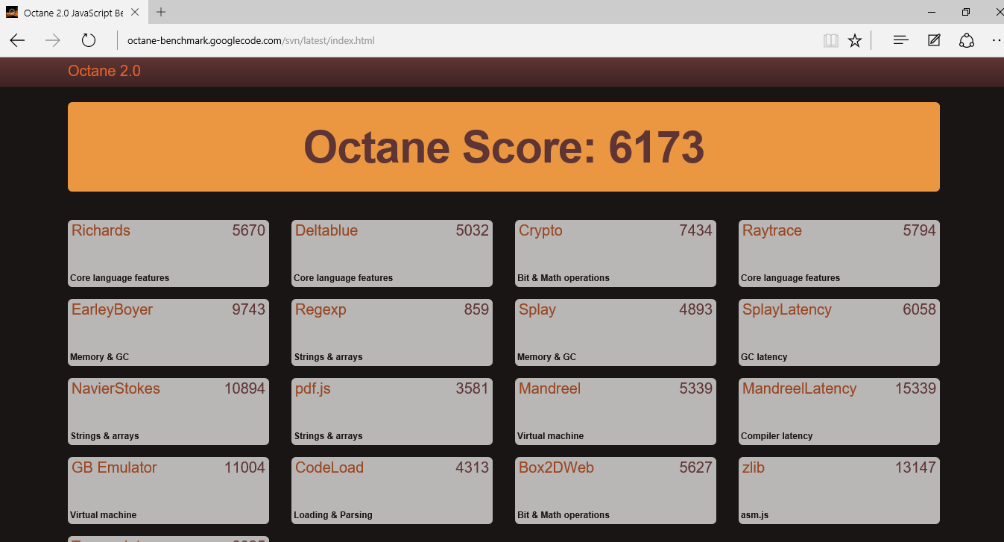This screenshot has height=542, width=1004.
Task: Open the SplayLatency benchmark link
Action: [x=786, y=310]
